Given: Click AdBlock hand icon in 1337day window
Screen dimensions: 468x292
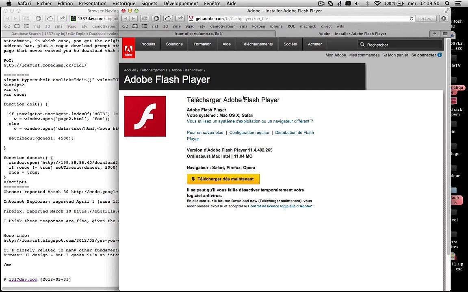Looking at the screenshot, I should pyautogui.click(x=38, y=19).
